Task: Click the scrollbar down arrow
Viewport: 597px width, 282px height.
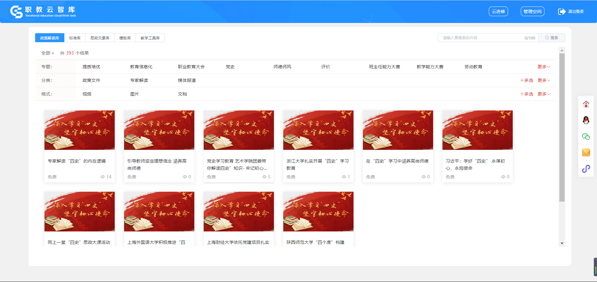Action: coord(562,244)
